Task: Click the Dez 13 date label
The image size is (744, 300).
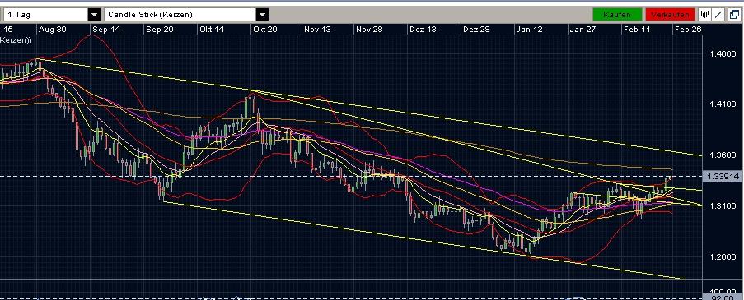Action: pyautogui.click(x=423, y=30)
